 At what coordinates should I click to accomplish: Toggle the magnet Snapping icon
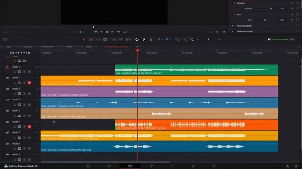137,39
